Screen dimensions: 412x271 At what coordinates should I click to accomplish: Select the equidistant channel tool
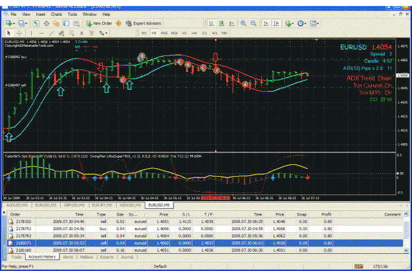[x=61, y=33]
